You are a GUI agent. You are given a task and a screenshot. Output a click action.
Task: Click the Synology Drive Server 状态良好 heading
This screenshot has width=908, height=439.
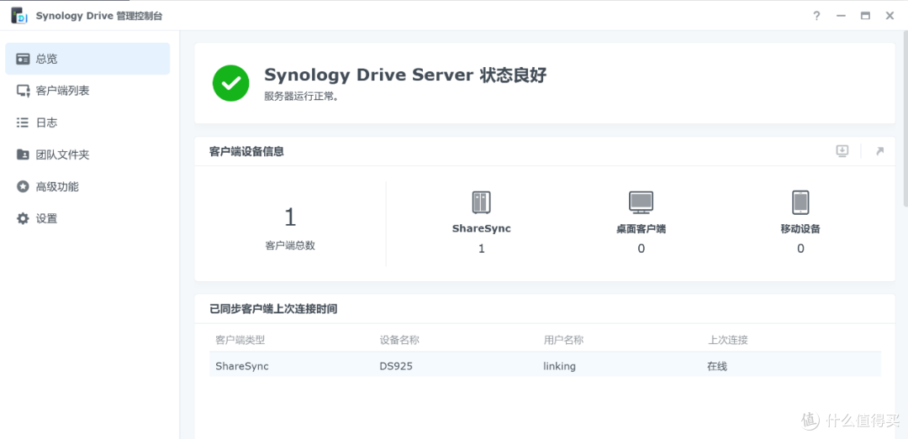pos(405,76)
